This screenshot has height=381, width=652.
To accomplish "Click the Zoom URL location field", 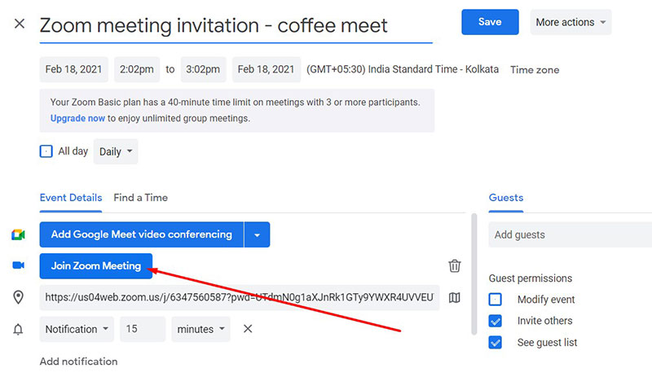I will pyautogui.click(x=240, y=297).
